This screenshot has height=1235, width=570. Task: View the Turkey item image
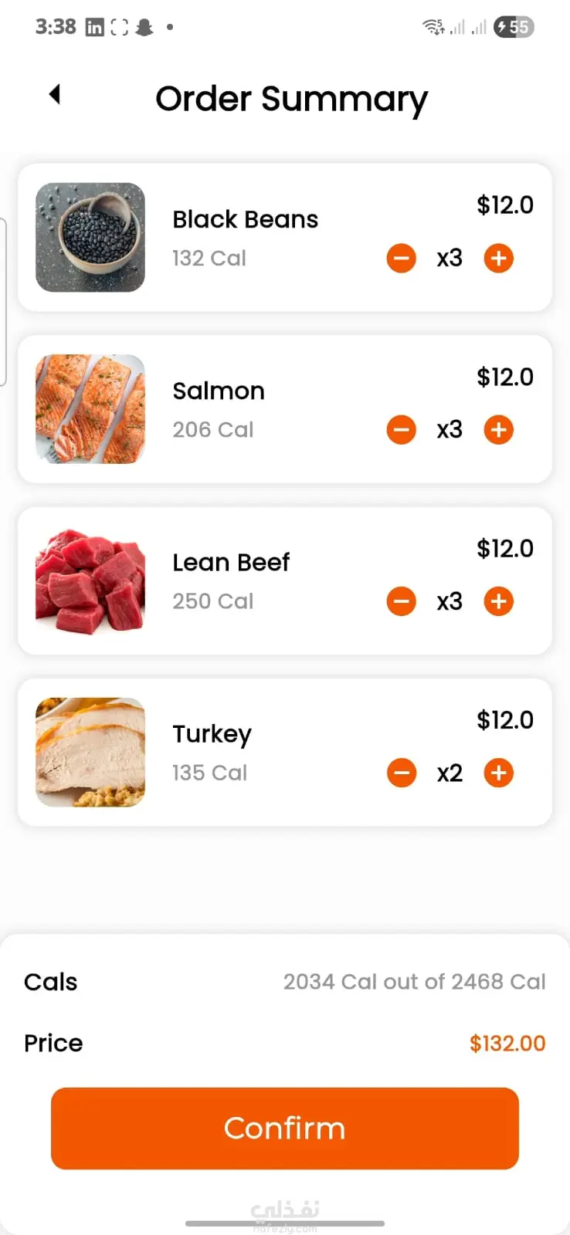[90, 753]
